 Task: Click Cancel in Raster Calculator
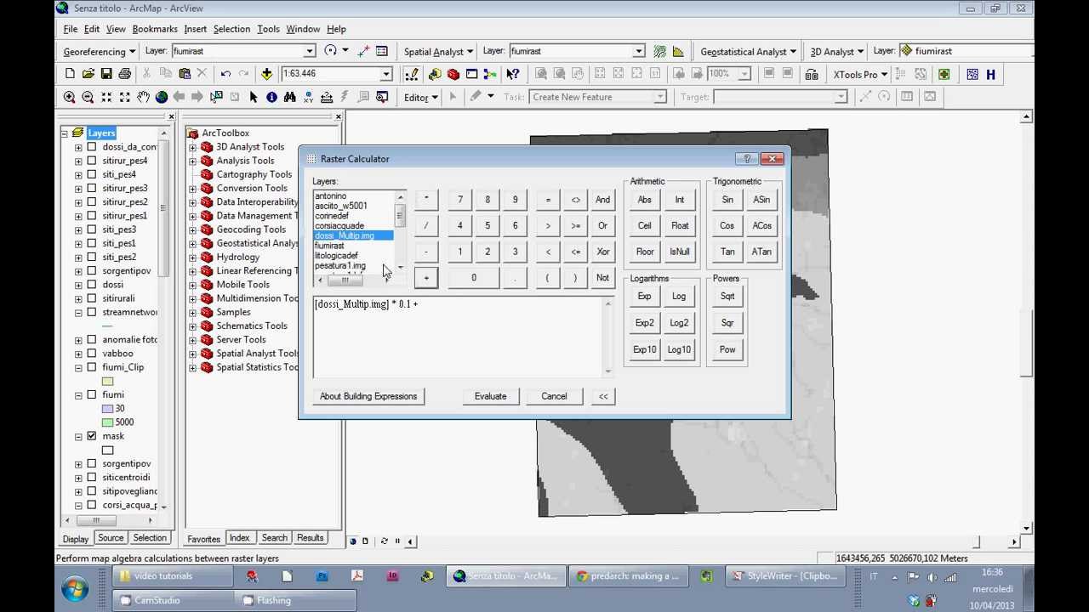click(554, 396)
